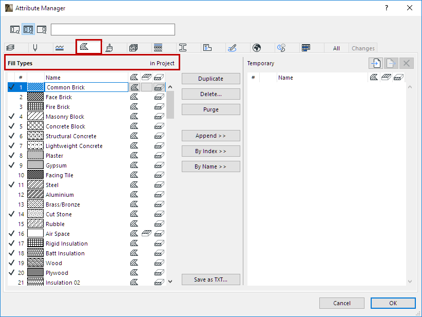Switch to the All tab
This screenshot has width=422, height=317.
click(336, 47)
